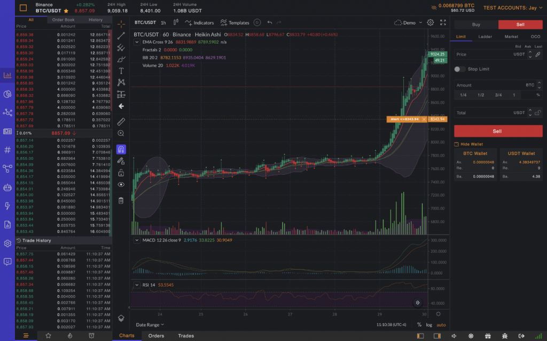
Task: Toggle drawings visibility with eye icon
Action: 121,184
